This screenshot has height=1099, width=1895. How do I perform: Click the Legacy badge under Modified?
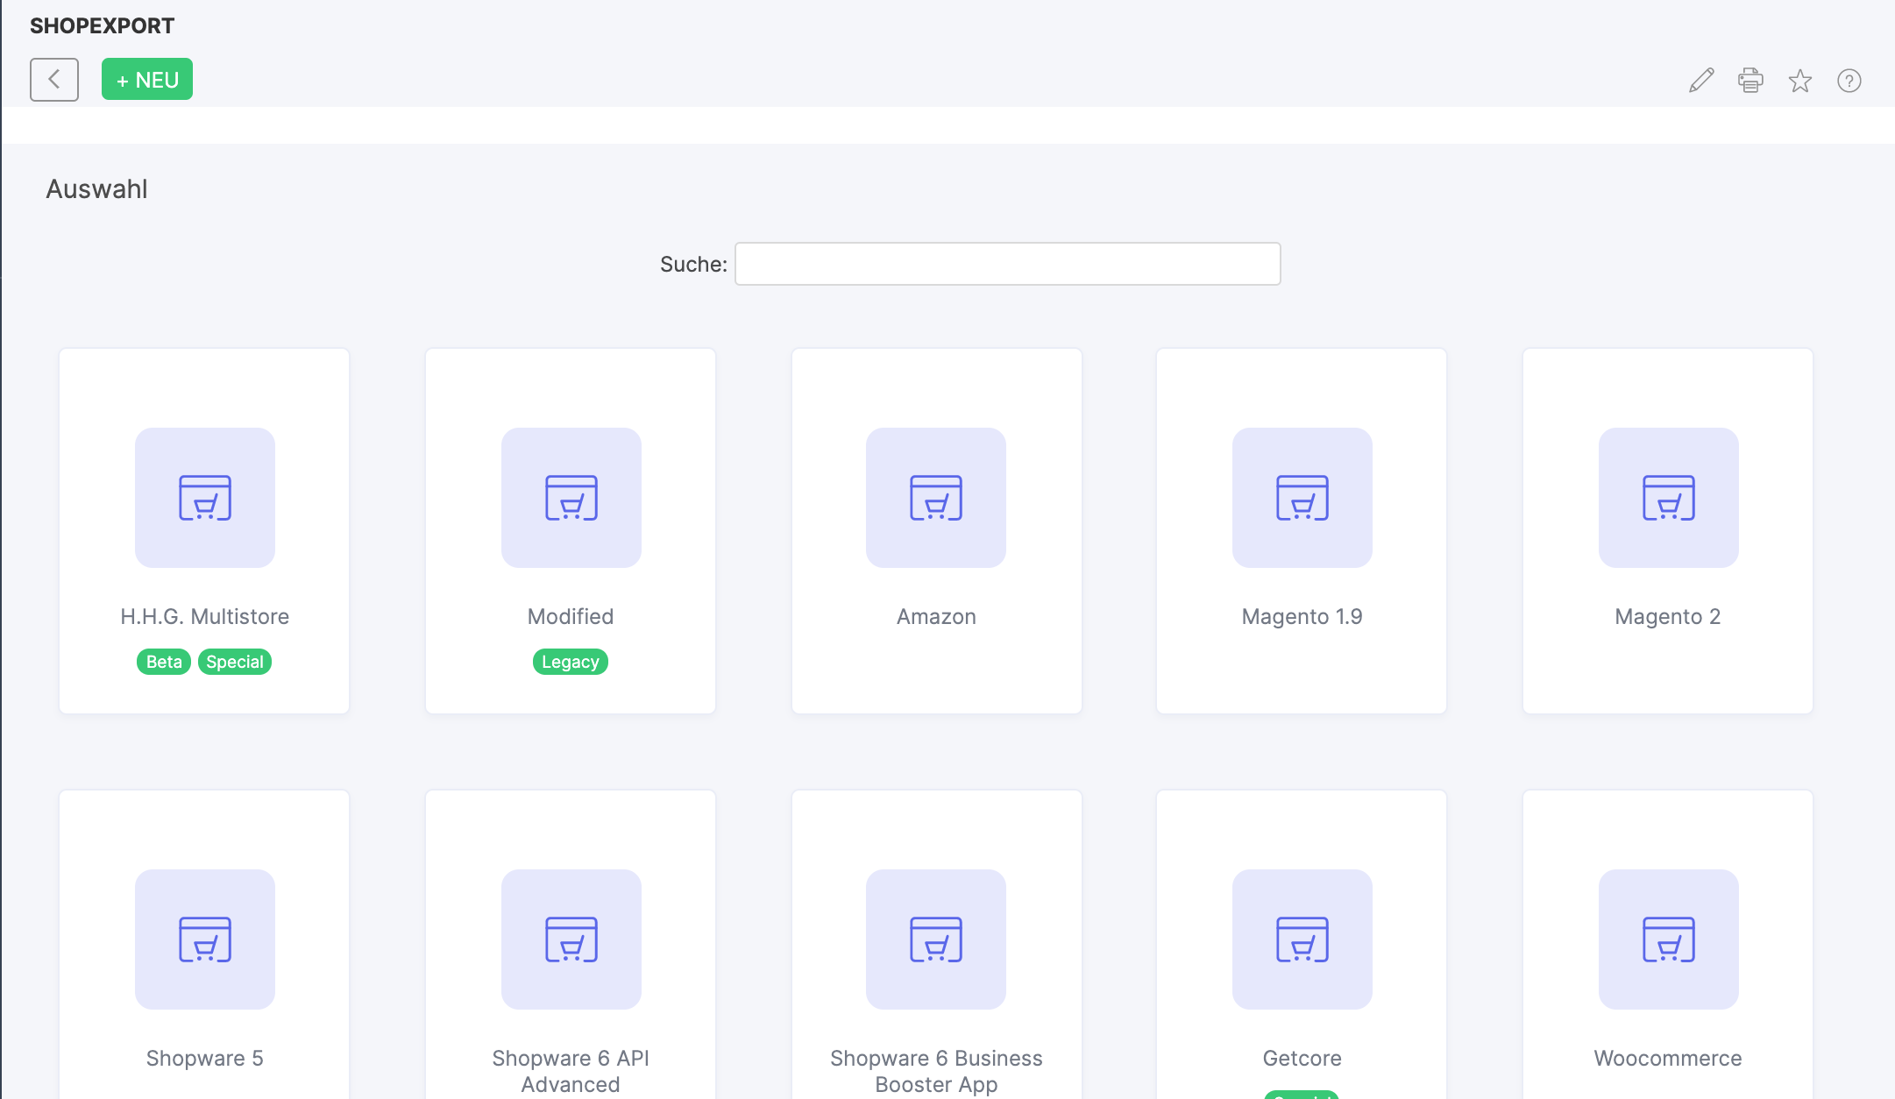click(x=570, y=662)
